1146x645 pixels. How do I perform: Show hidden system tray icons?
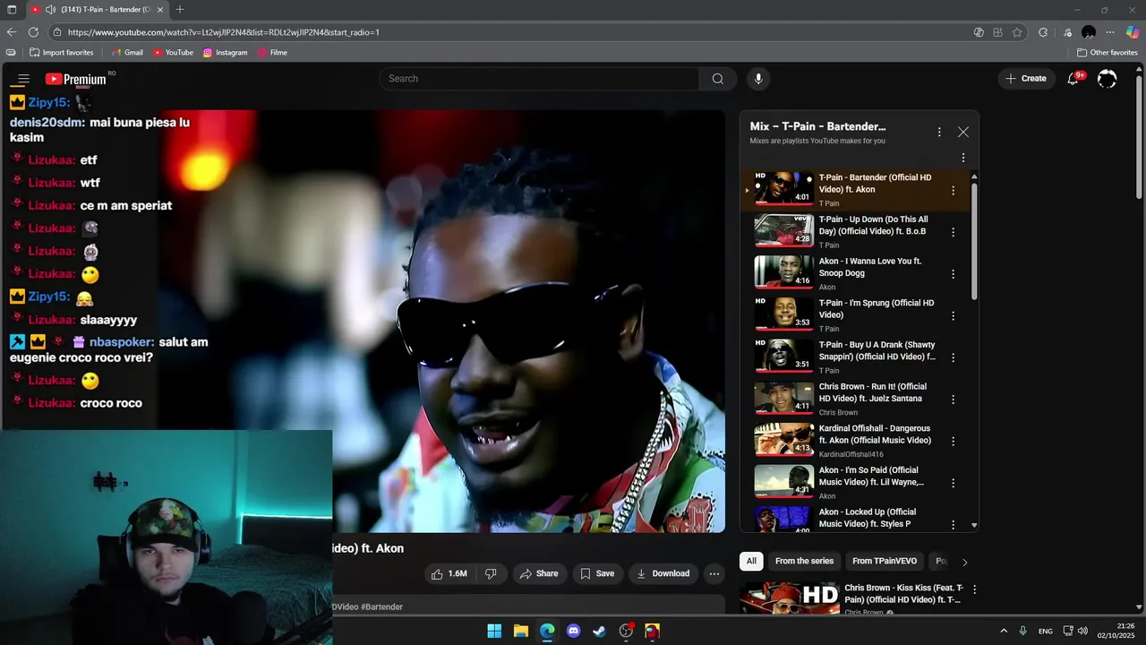(1004, 631)
